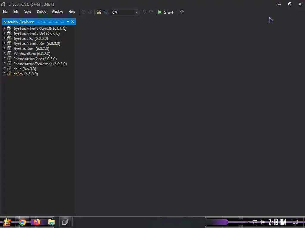
Task: Click the Search magnifier icon
Action: [181, 12]
